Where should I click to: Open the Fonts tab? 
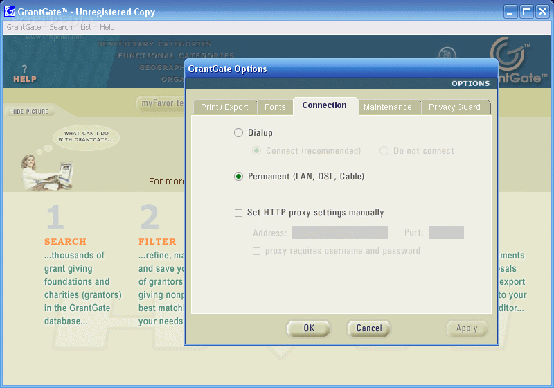pyautogui.click(x=275, y=107)
